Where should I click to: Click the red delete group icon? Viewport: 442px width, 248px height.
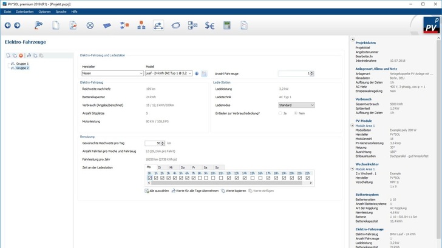pos(21,56)
